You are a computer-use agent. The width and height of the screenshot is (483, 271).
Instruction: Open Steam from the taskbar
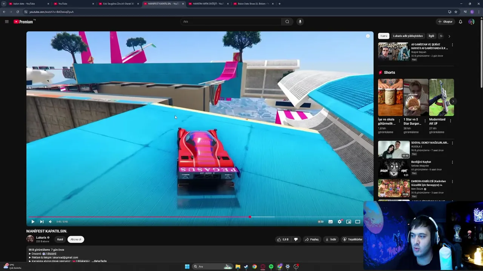coord(246,266)
